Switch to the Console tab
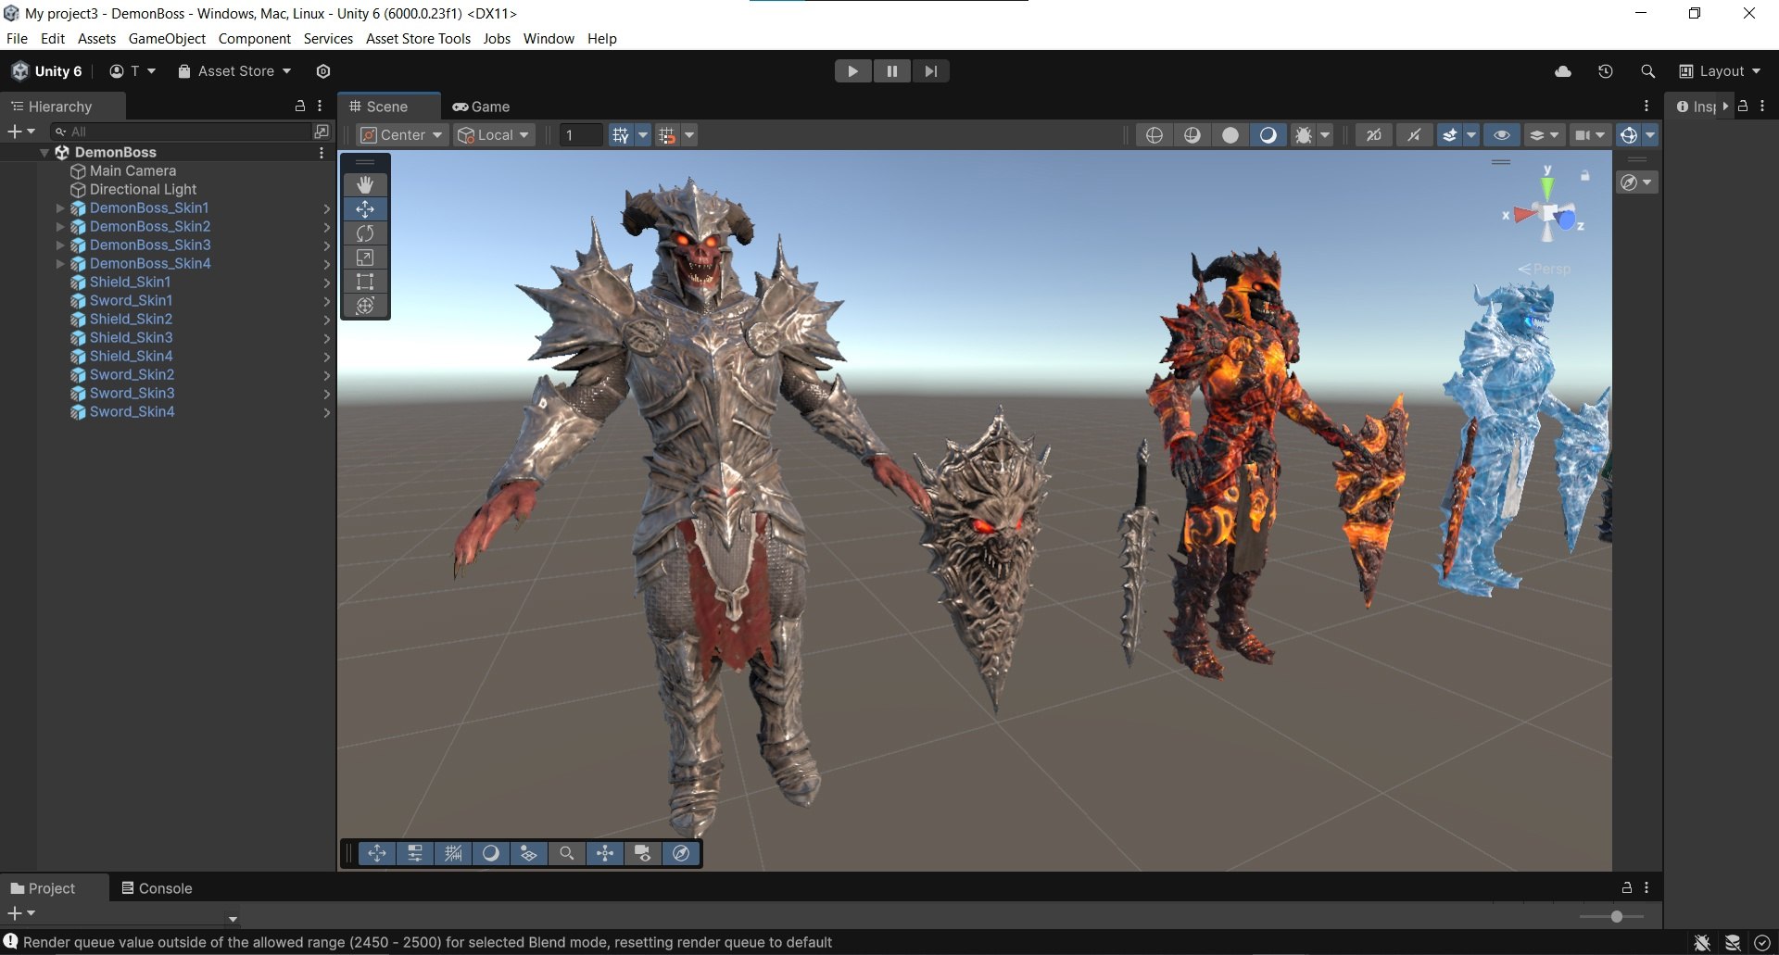Screen dimensions: 1779x955 [157, 888]
